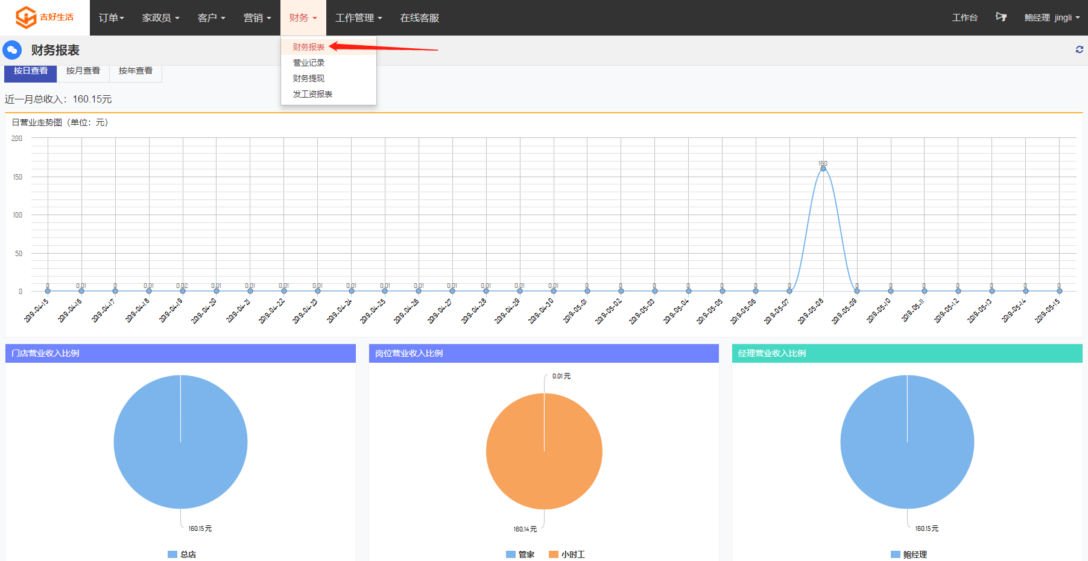Open the 工作管理 dropdown

tap(358, 18)
